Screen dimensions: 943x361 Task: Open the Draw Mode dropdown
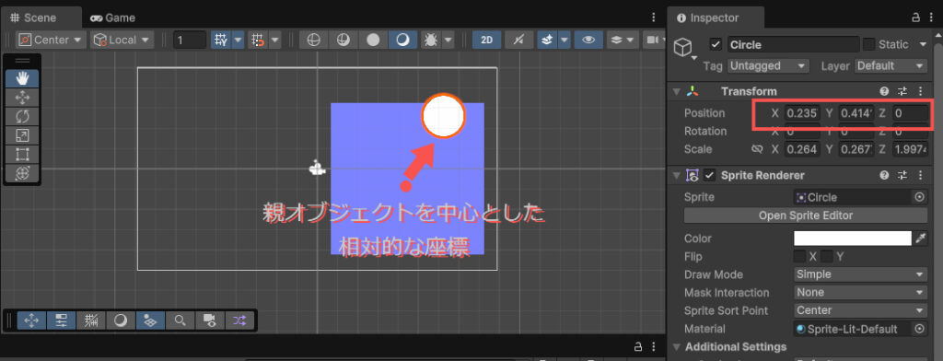(x=861, y=274)
